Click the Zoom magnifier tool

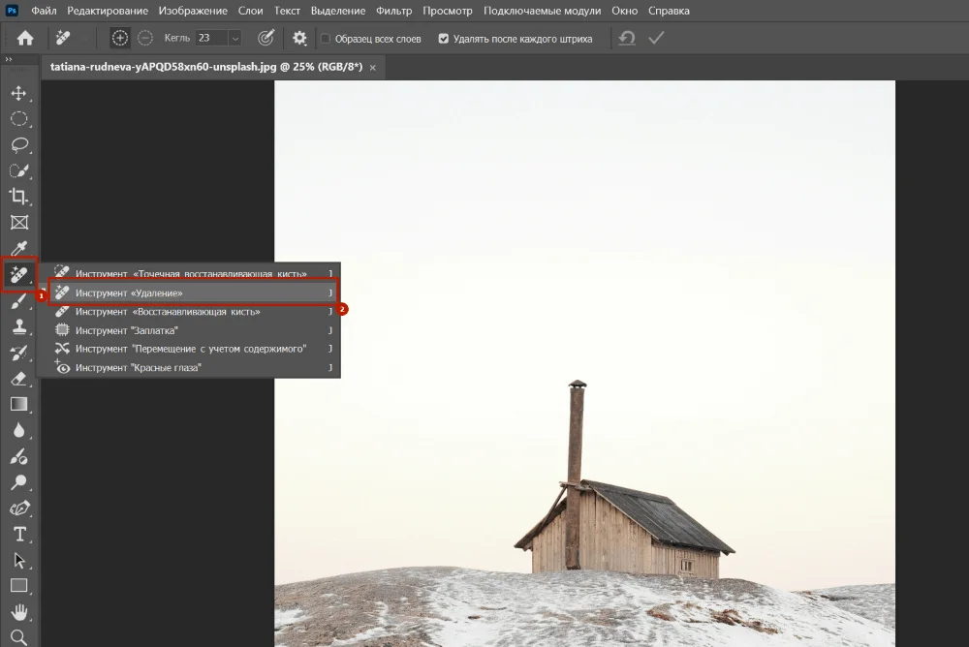[x=18, y=636]
